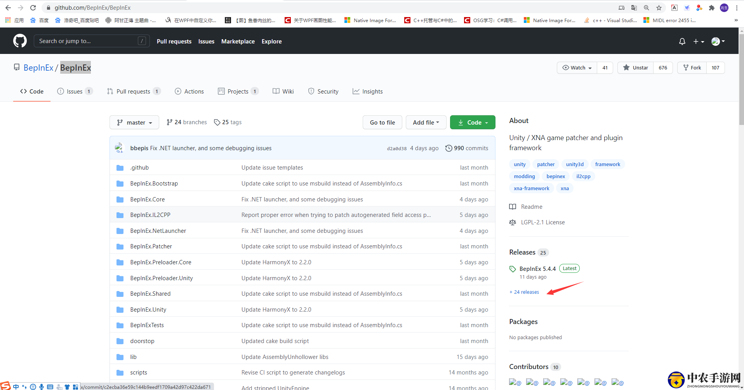Image resolution: width=744 pixels, height=390 pixels.
Task: Click the Fork button
Action: pyautogui.click(x=692, y=68)
